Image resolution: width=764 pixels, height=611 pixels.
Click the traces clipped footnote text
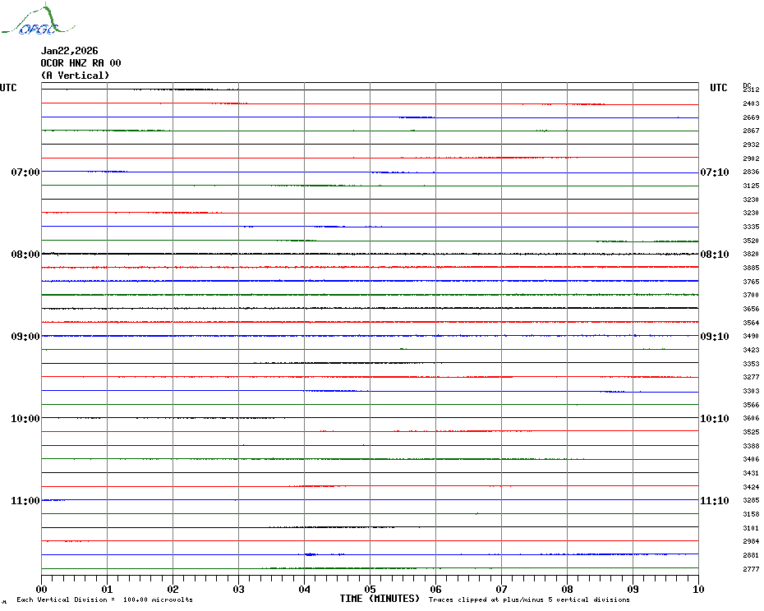point(529,600)
